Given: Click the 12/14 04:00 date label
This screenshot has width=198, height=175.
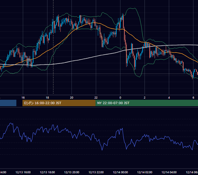Looking at the screenshot, I should click(x=169, y=172).
